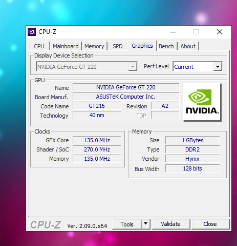Open the Mainboard tab

66,46
